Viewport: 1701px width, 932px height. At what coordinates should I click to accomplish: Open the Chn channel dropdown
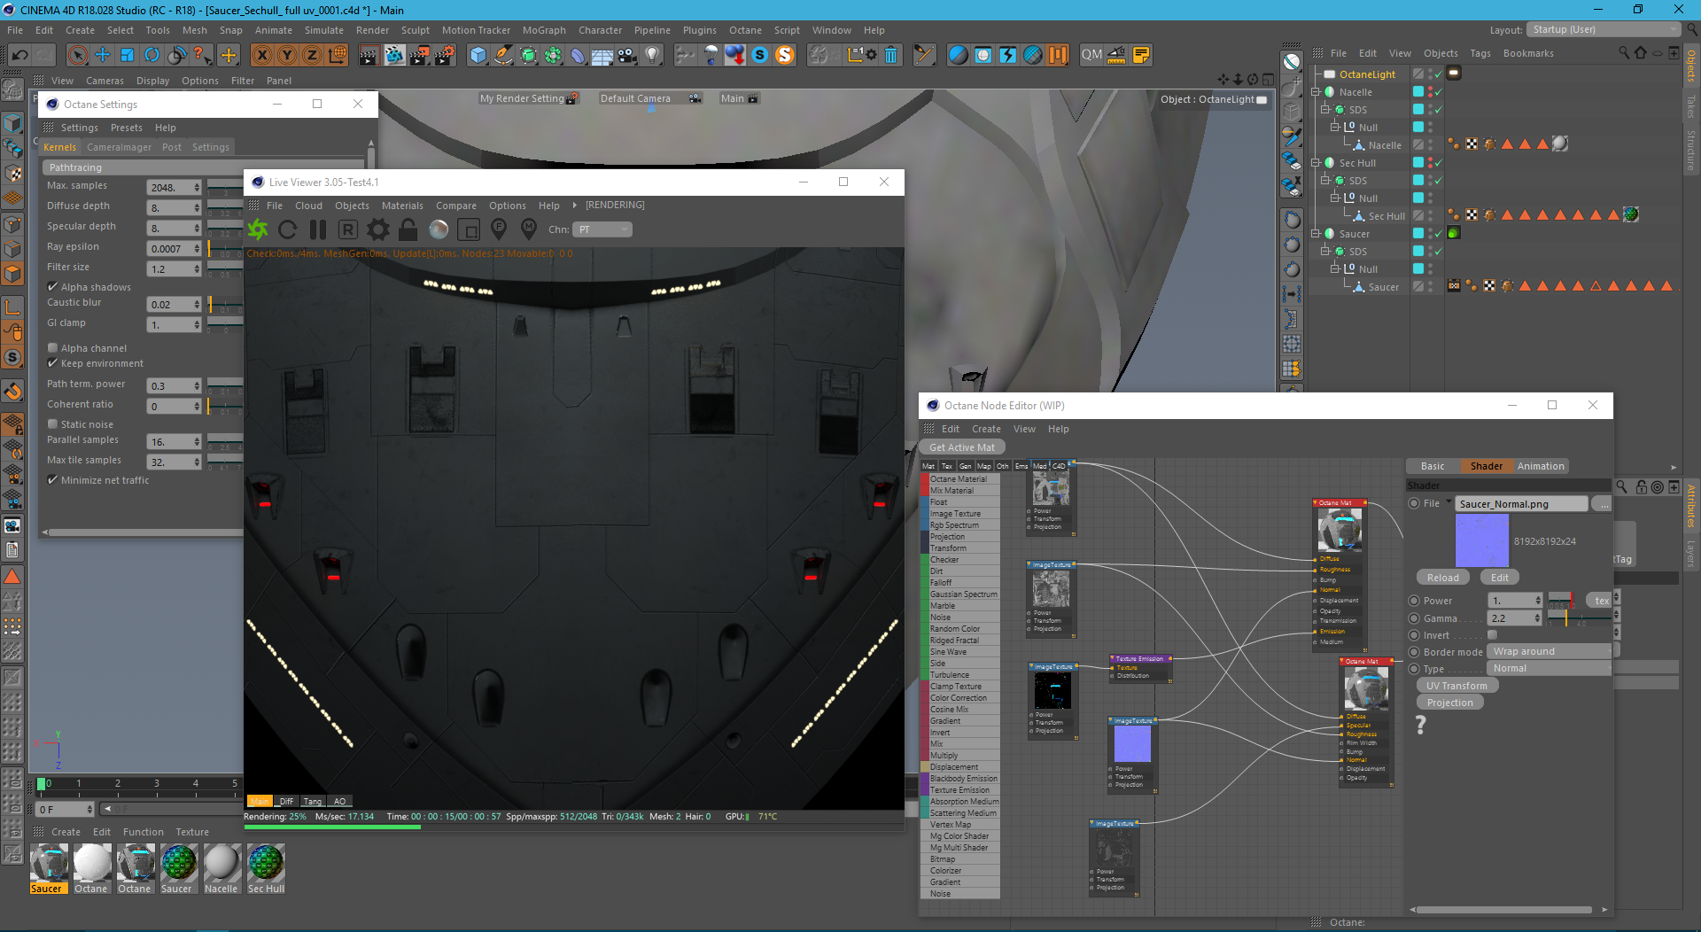tap(602, 229)
